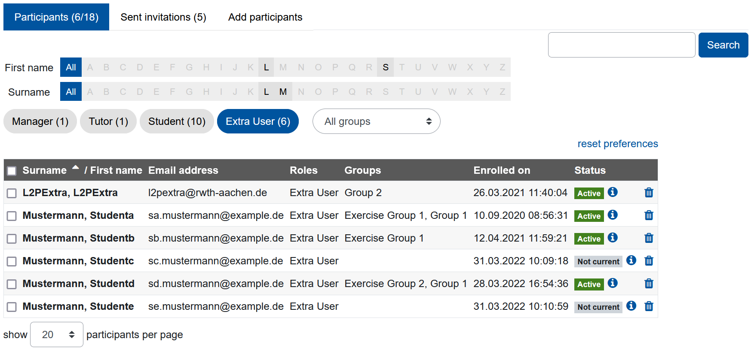The height and width of the screenshot is (351, 751).
Task: Click the Roles column header
Action: (x=303, y=170)
